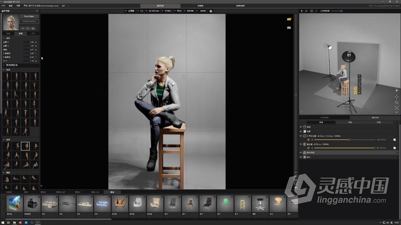The height and width of the screenshot is (225, 401).
Task: Switch to the EXPORT tab
Action: click(241, 5)
